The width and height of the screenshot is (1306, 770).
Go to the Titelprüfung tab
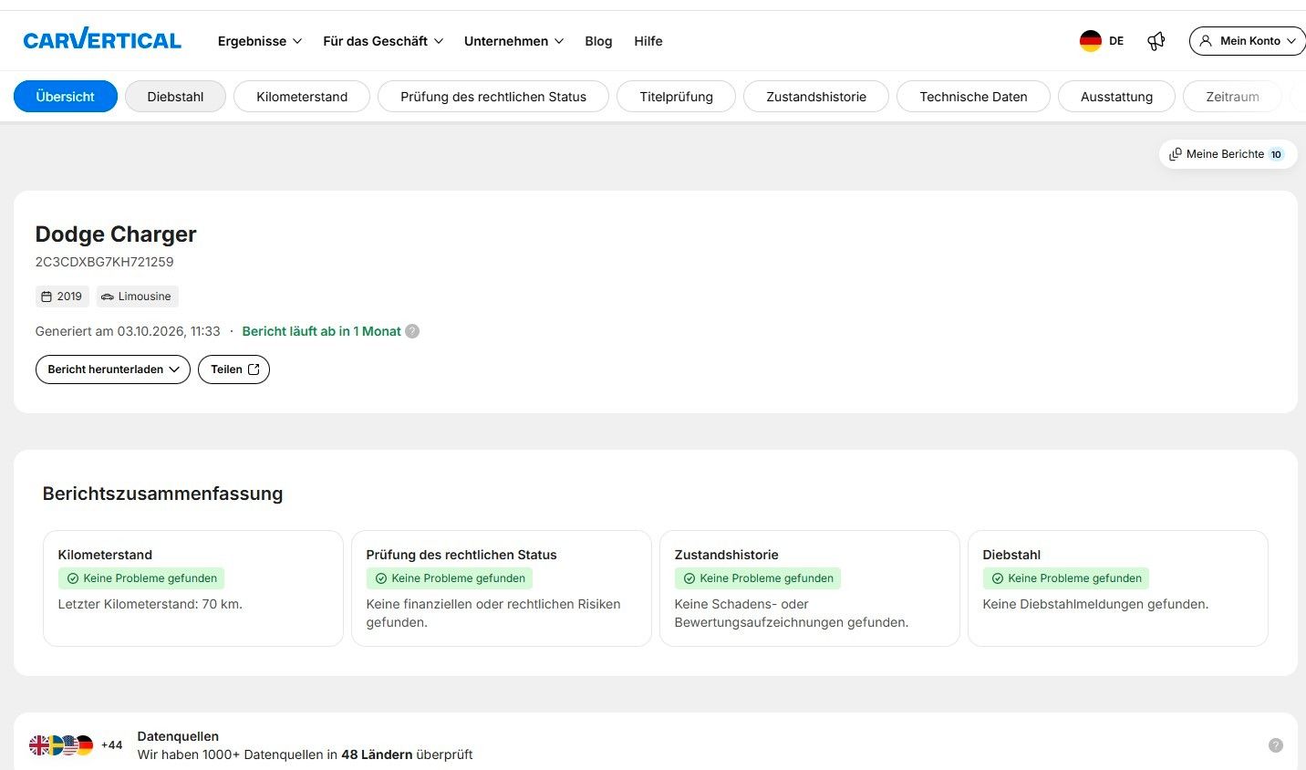click(x=677, y=97)
